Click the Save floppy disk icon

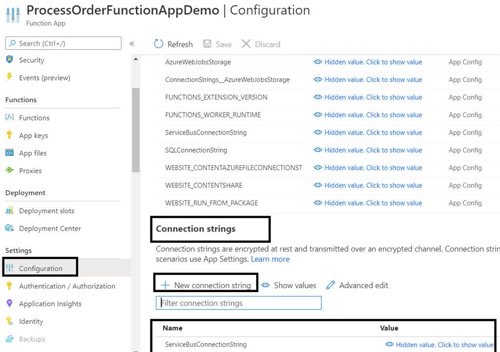point(207,43)
